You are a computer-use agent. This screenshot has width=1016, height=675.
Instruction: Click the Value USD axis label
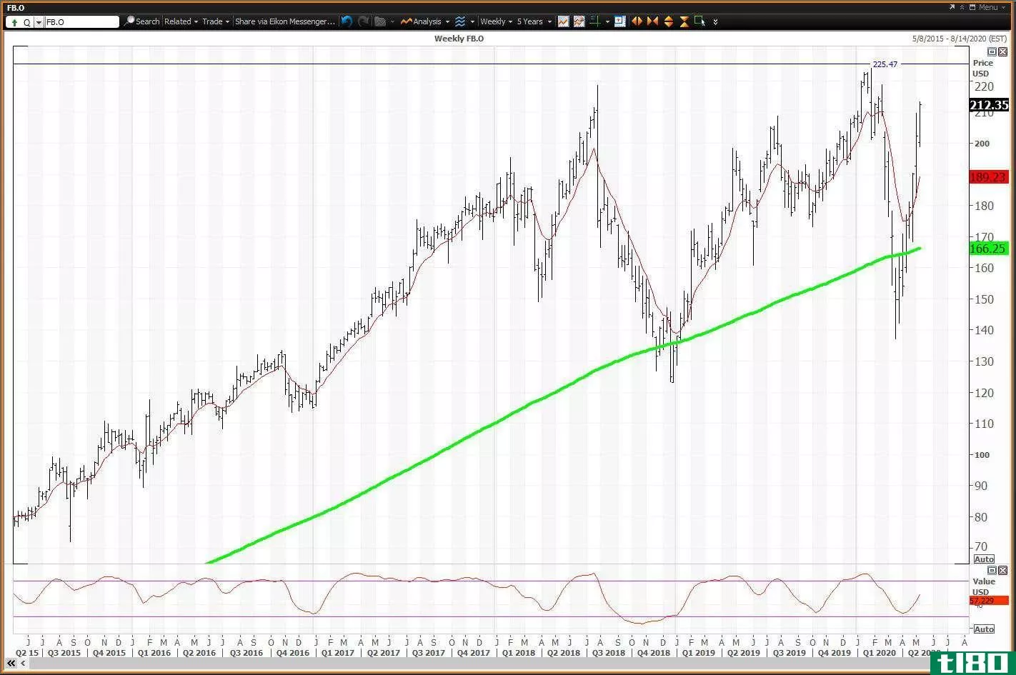[x=982, y=586]
